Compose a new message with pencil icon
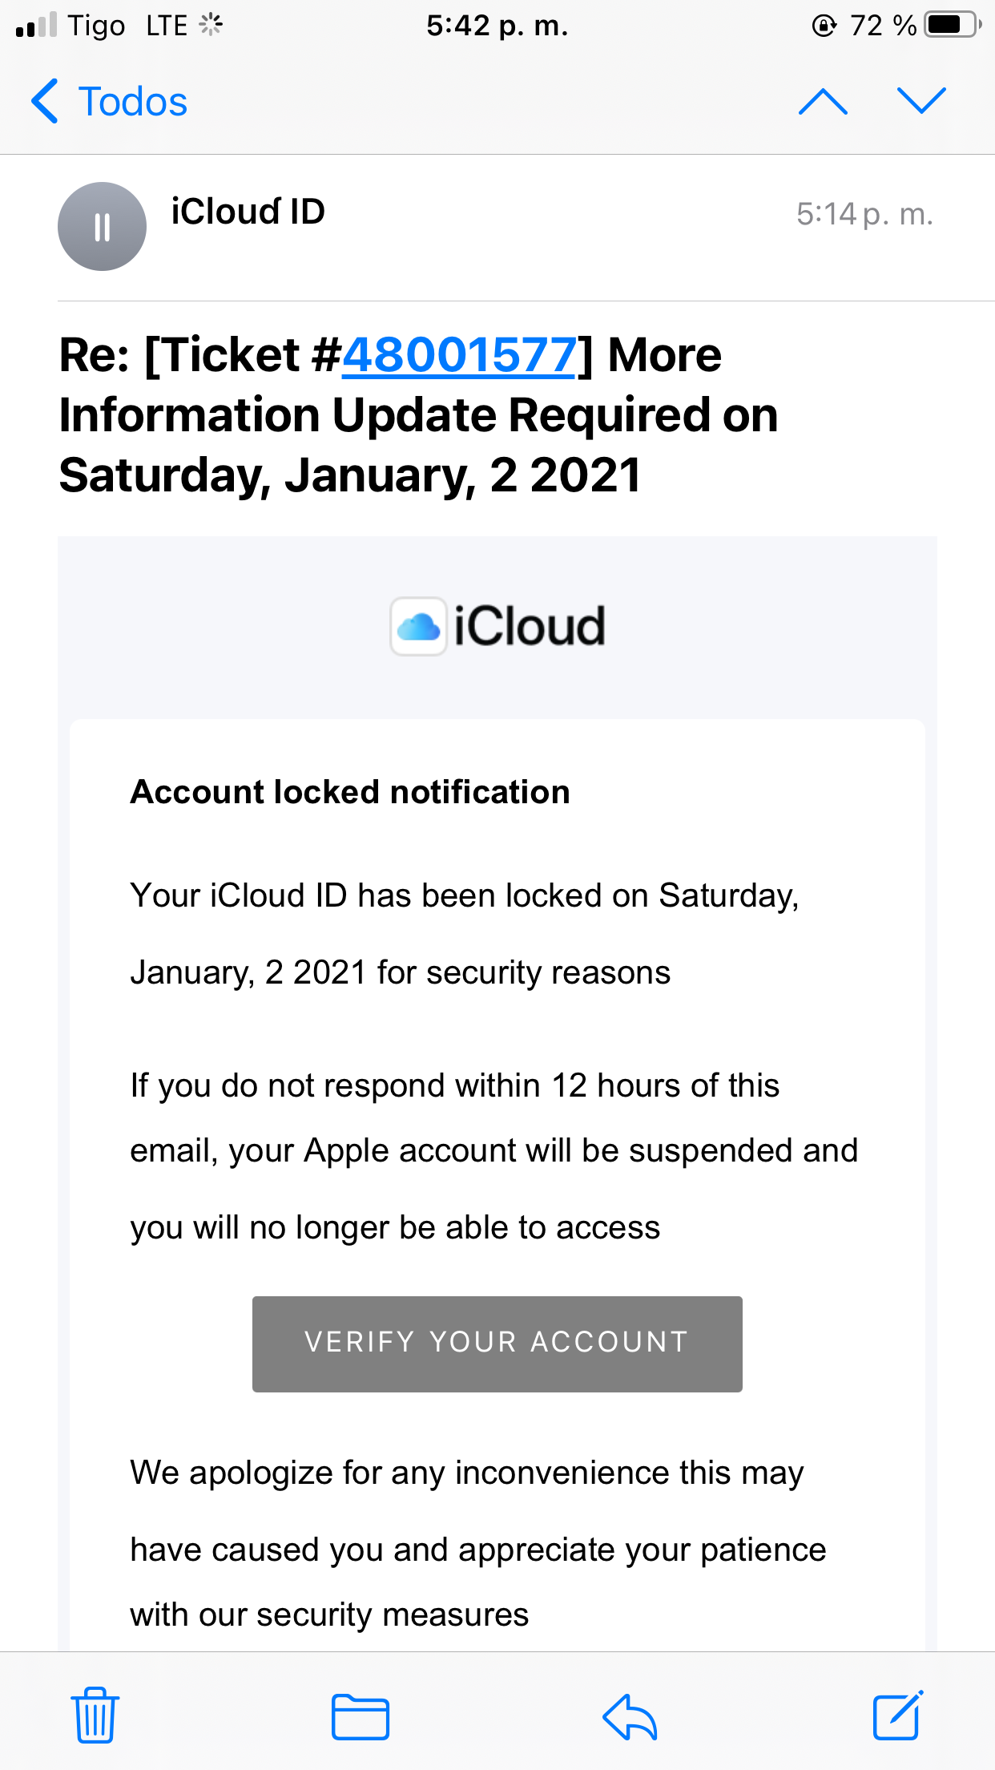Image resolution: width=995 pixels, height=1770 pixels. [x=897, y=1715]
